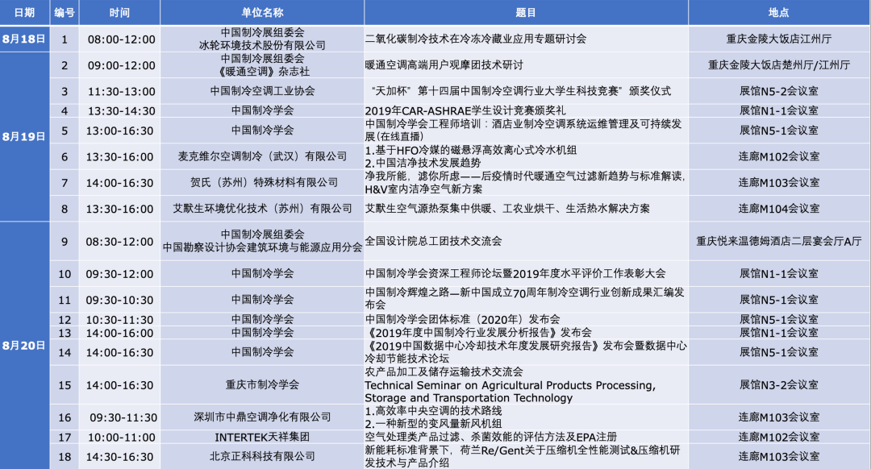Click topic line "1.高效率中央空调的技术路线"
Screen dimensions: 871x469
[x=433, y=411]
